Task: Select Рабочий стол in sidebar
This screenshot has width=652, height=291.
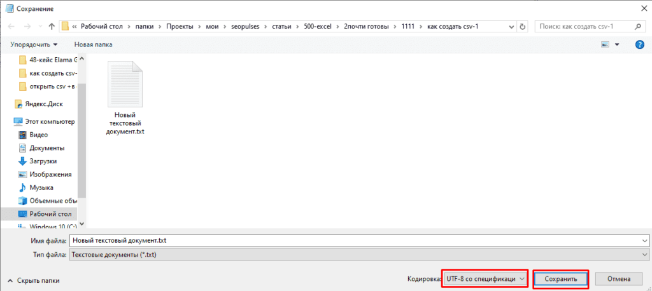Action: (39, 214)
